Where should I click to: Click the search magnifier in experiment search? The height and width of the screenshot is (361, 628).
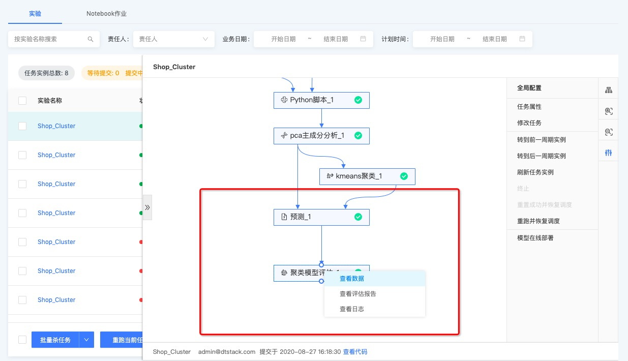91,39
